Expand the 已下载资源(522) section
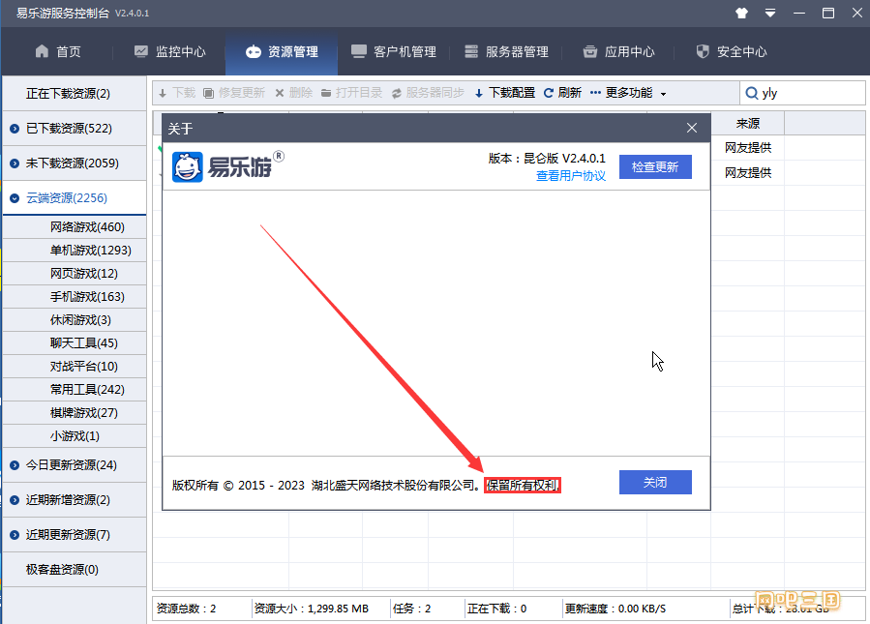This screenshot has width=870, height=624. (x=15, y=129)
